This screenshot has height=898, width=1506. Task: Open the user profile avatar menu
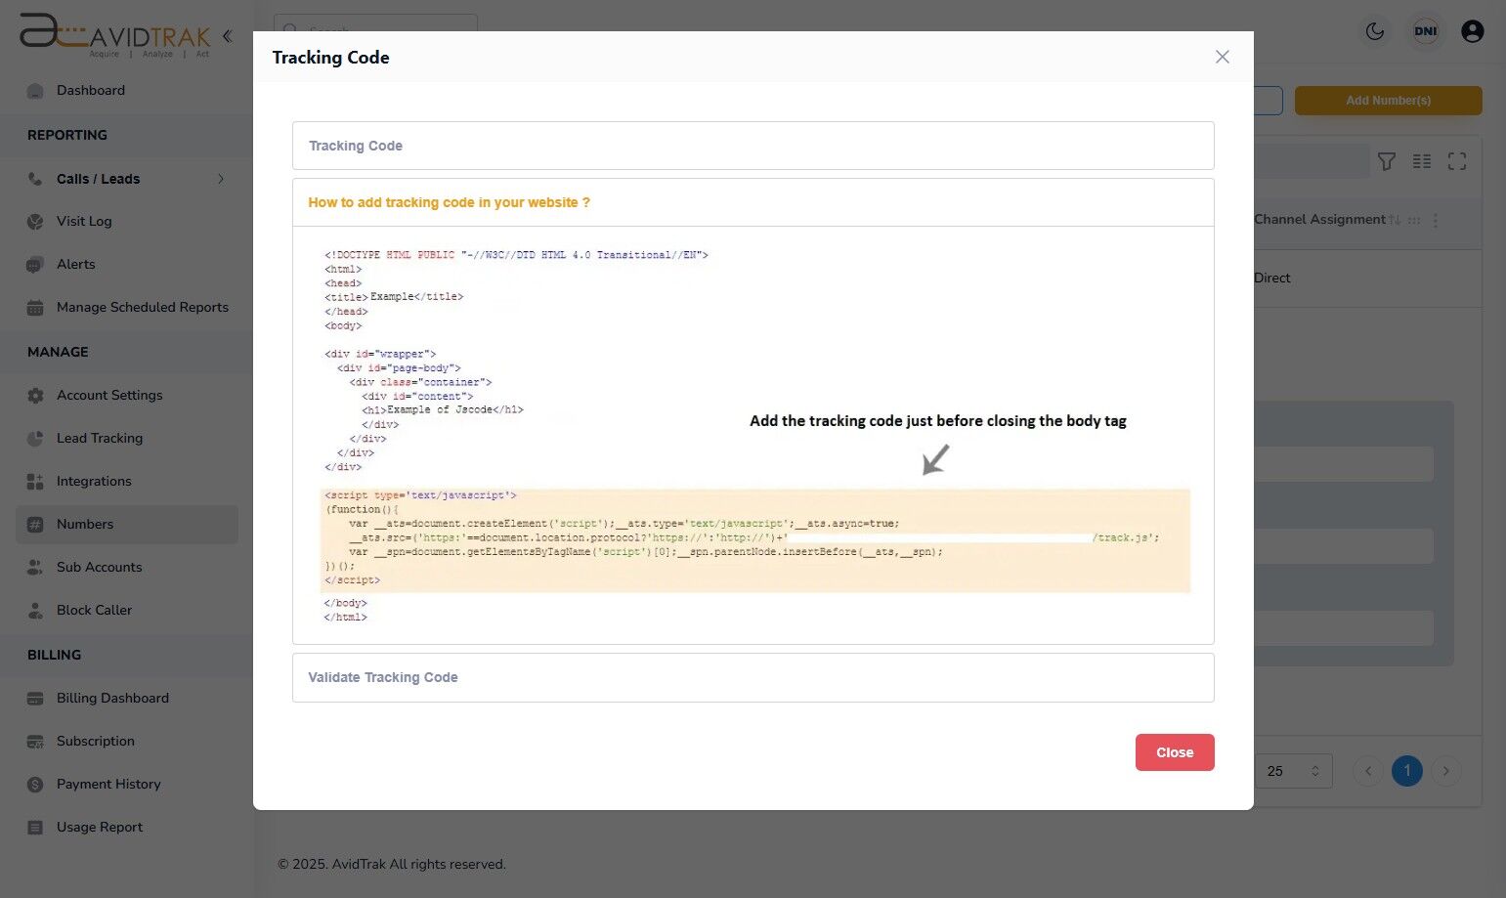pyautogui.click(x=1473, y=31)
